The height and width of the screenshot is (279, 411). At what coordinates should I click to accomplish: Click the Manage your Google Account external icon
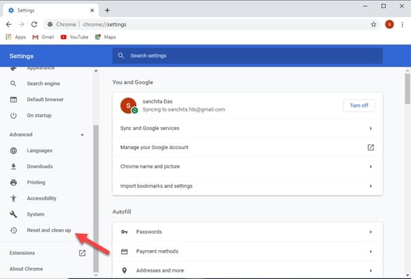(x=371, y=148)
